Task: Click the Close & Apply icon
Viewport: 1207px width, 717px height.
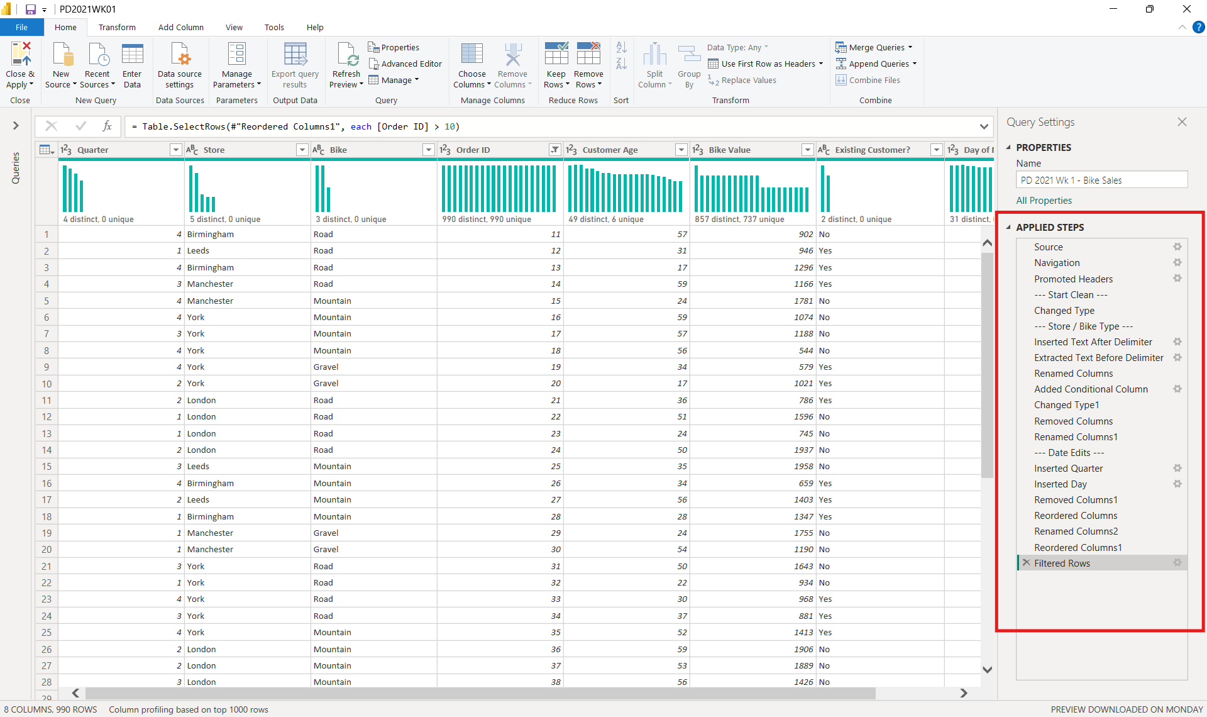Action: click(19, 55)
